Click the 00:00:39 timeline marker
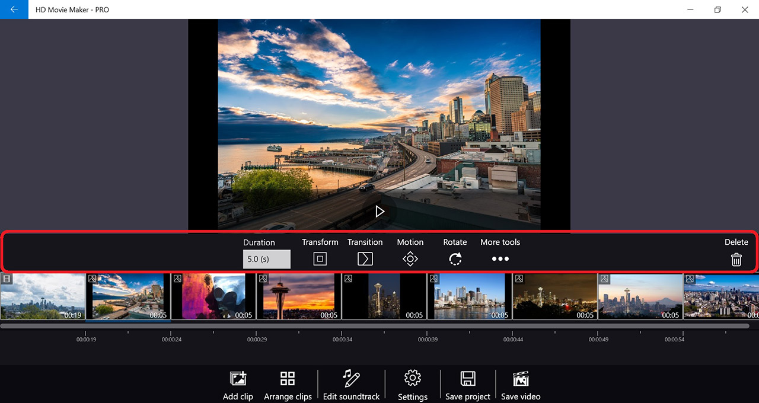This screenshot has height=403, width=759. (x=427, y=340)
